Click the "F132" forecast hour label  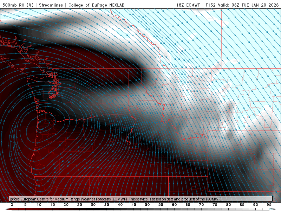210,5
